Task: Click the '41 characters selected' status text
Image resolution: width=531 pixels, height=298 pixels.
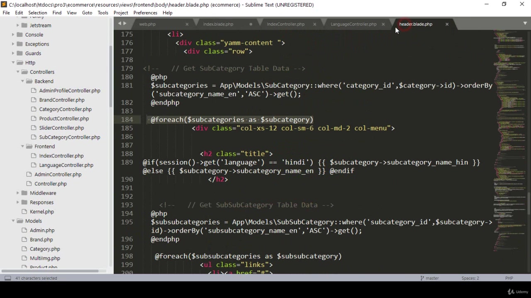Action: pyautogui.click(x=36, y=278)
